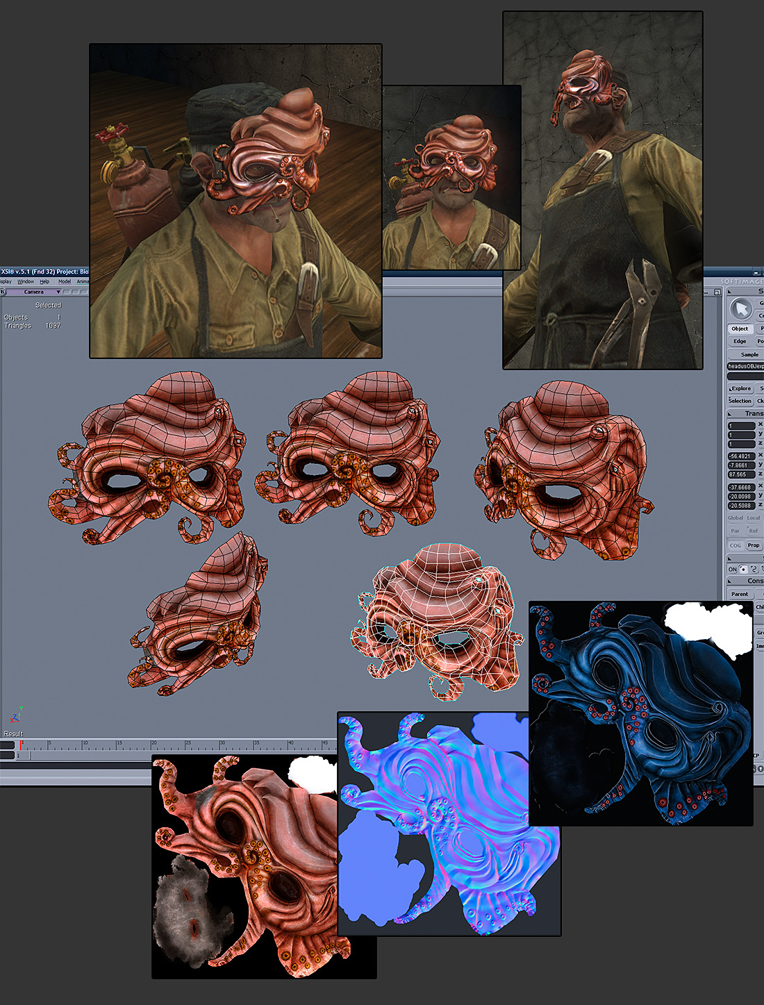Open the Camera view dropdown
764x1005 pixels.
tap(33, 292)
